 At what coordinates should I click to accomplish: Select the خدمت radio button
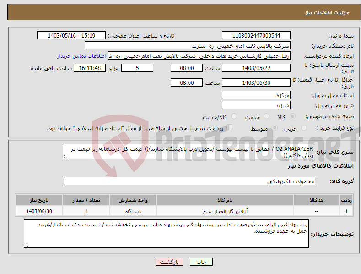point(266,116)
